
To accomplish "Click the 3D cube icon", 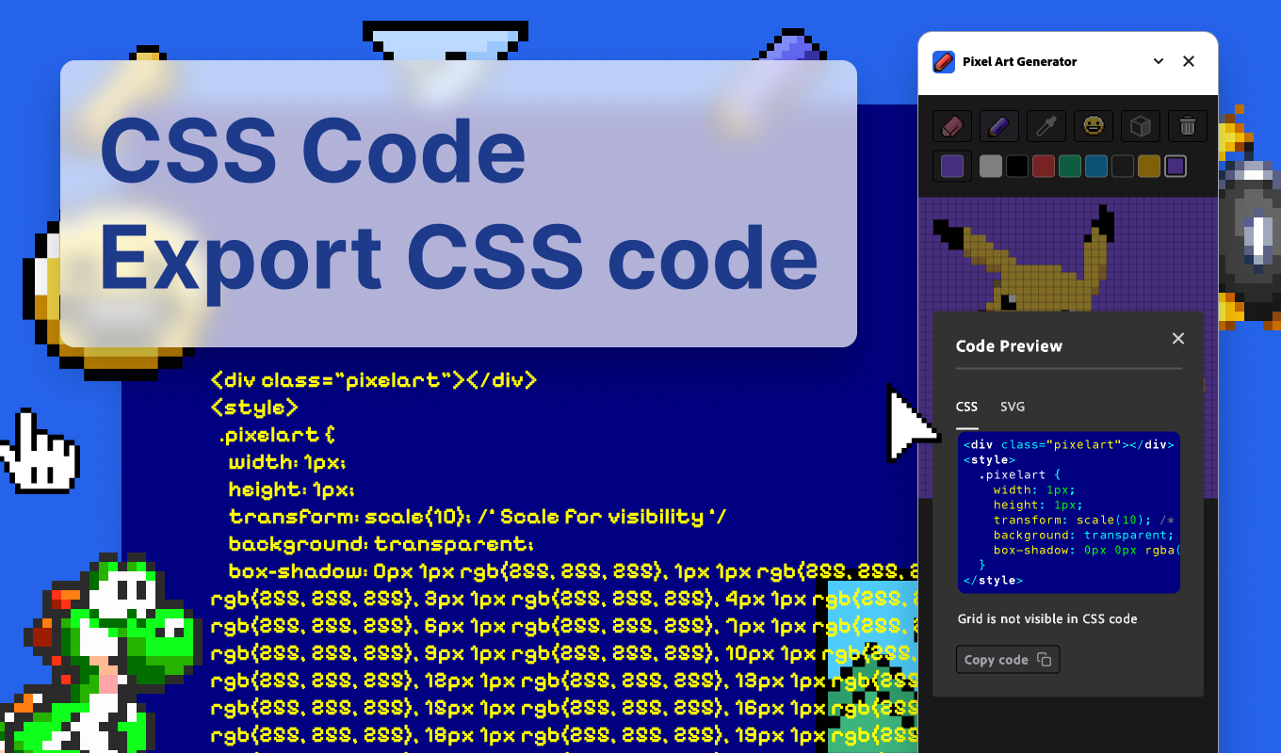I will coord(1141,125).
